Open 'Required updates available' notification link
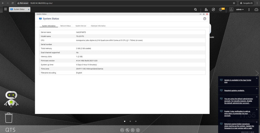The width and height of the screenshot is (260, 133). coord(234,91)
